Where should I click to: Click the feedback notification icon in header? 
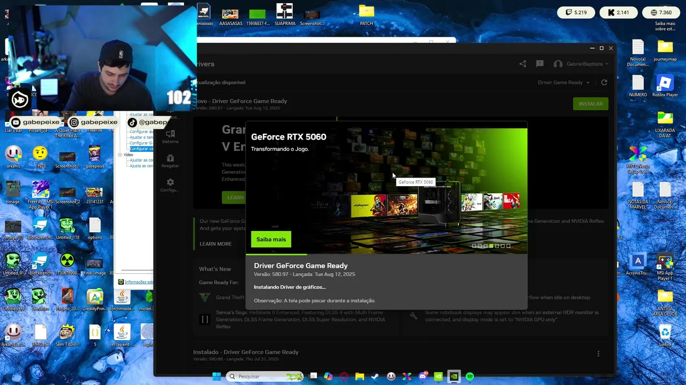click(540, 64)
